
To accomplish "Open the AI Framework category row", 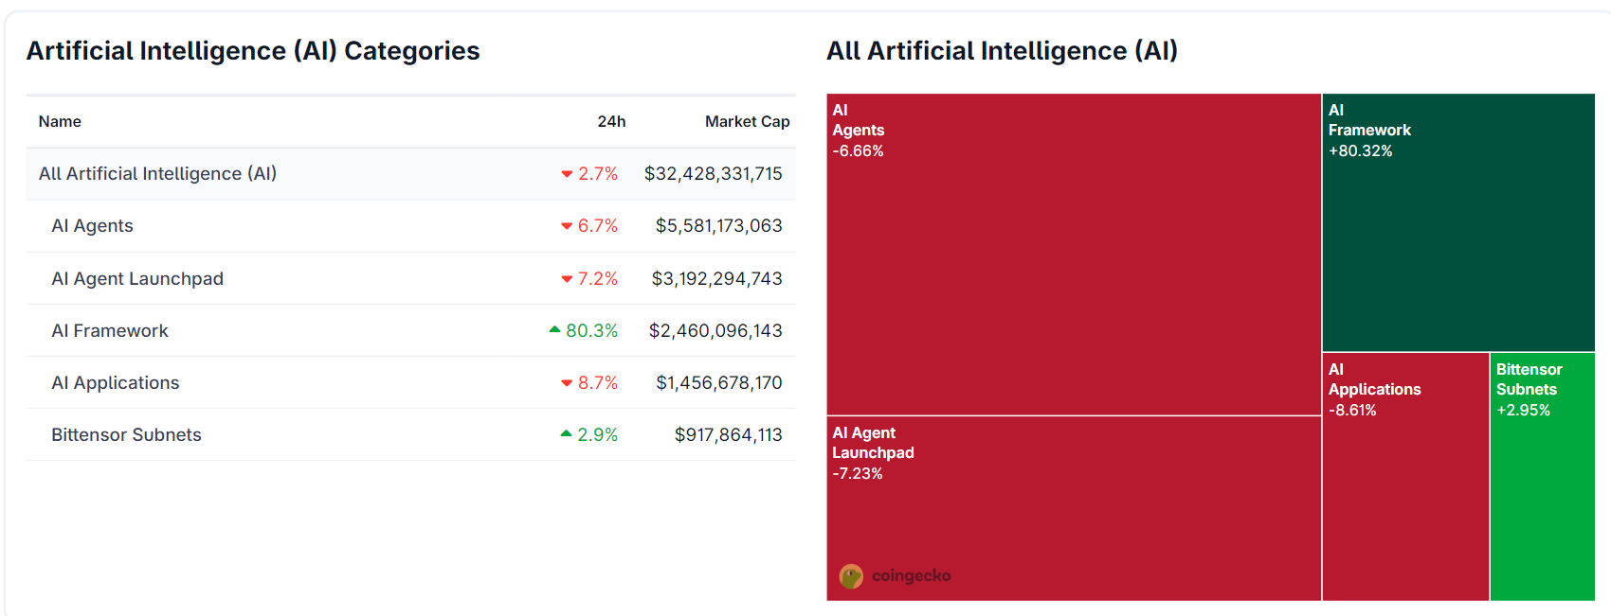I will 110,330.
